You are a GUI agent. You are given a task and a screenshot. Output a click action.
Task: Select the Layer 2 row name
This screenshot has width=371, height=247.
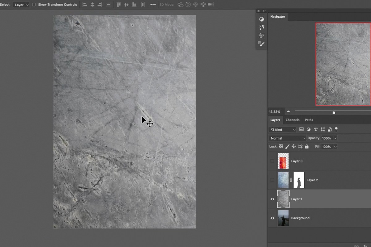(312, 180)
